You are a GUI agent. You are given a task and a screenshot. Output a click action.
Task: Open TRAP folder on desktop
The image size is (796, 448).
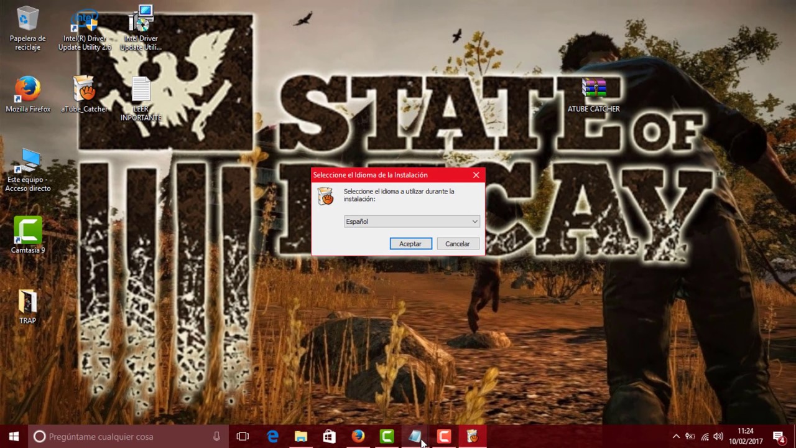click(x=27, y=306)
